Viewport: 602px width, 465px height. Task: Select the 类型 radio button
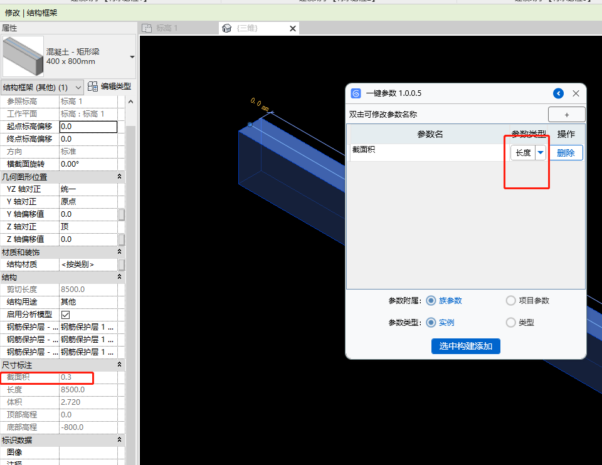click(x=511, y=323)
